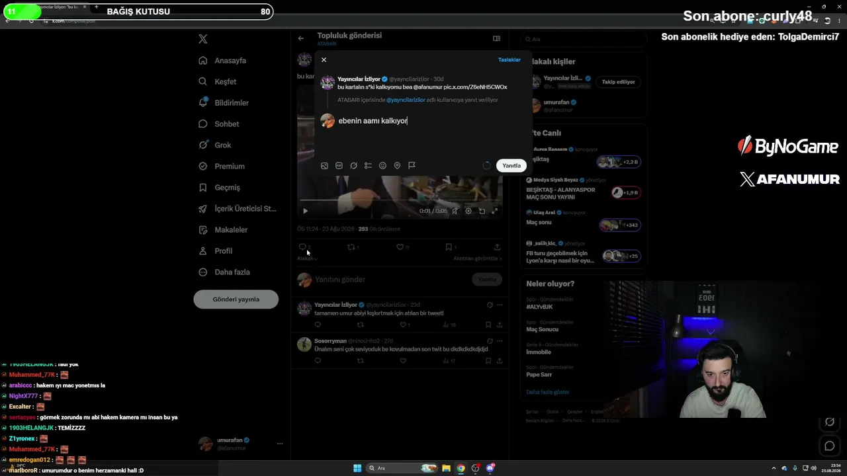This screenshot has width=847, height=476.
Task: Expand the video to fullscreen
Action: [494, 211]
